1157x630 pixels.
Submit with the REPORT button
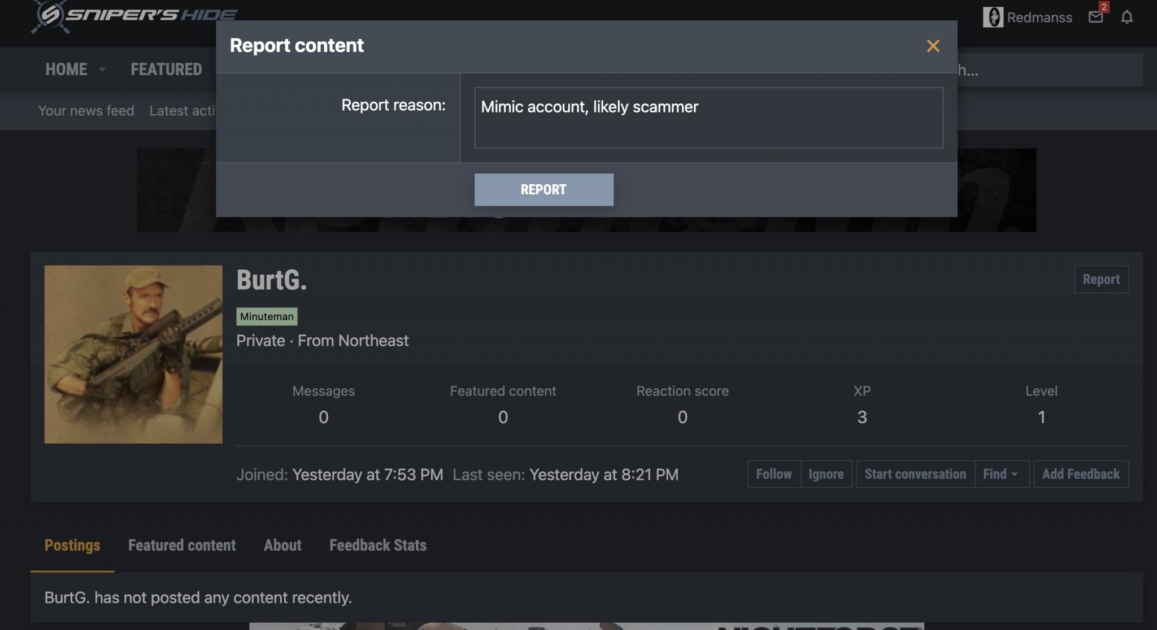(543, 190)
